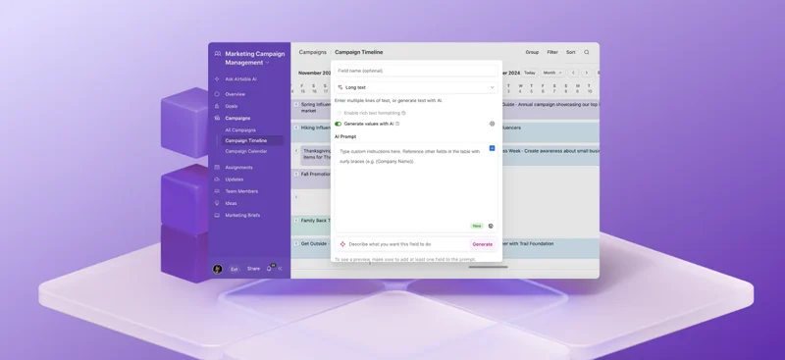Open AI settings gear beside Generate values
Viewport: 785px width, 360px height.
tap(493, 124)
